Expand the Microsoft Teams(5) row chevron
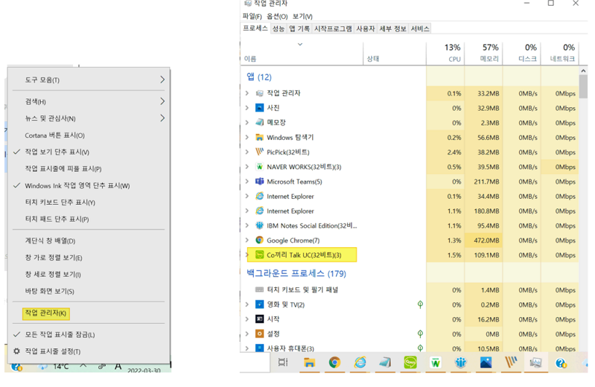The height and width of the screenshot is (387, 595). click(x=247, y=181)
